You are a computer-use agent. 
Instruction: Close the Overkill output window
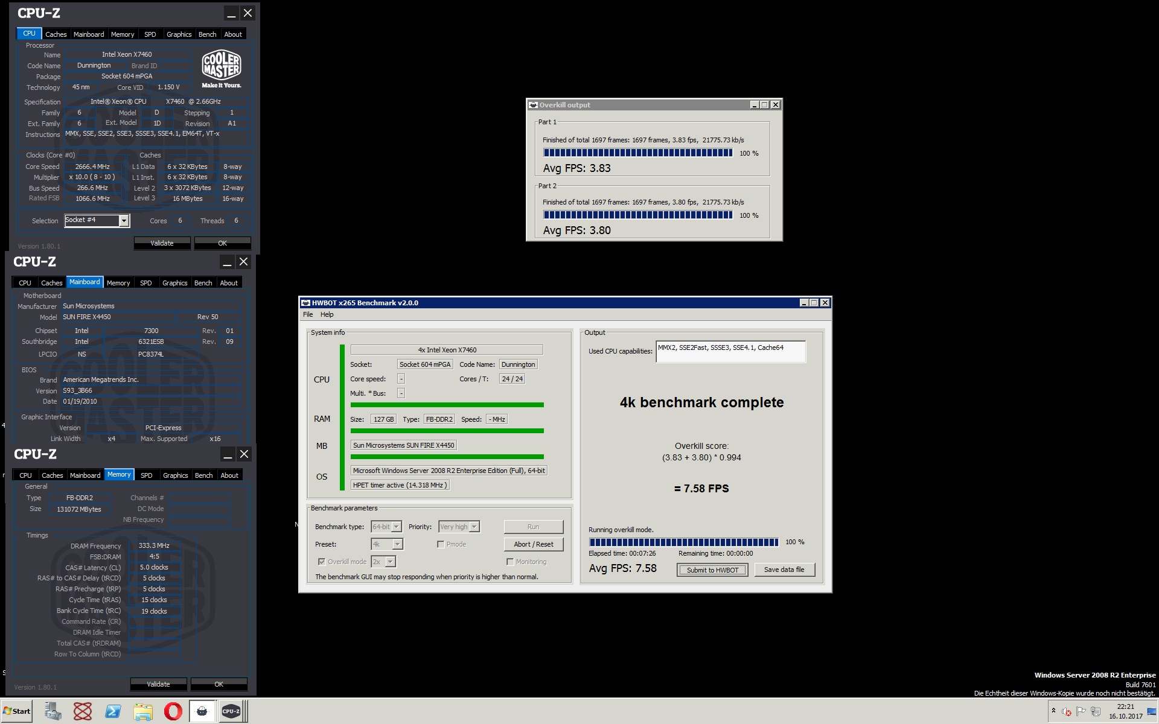coord(776,105)
